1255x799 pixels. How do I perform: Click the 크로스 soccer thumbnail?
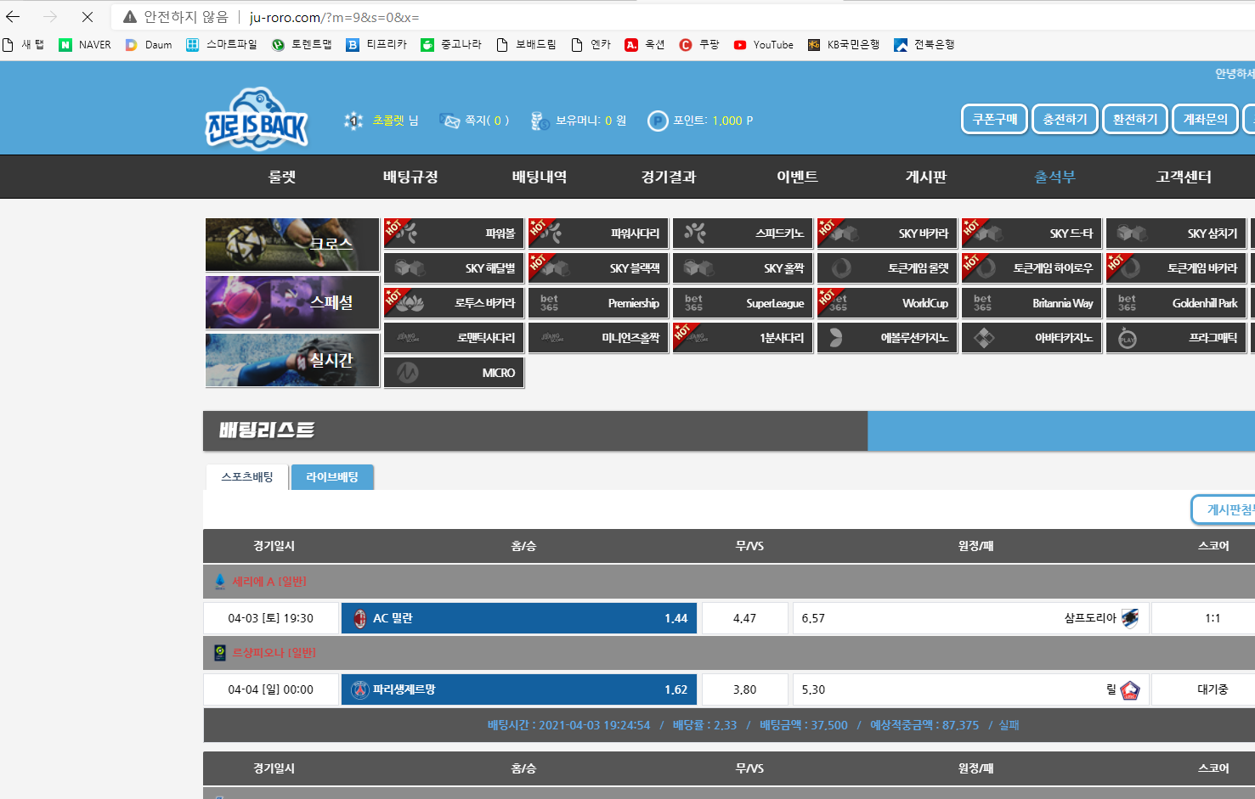(x=291, y=245)
